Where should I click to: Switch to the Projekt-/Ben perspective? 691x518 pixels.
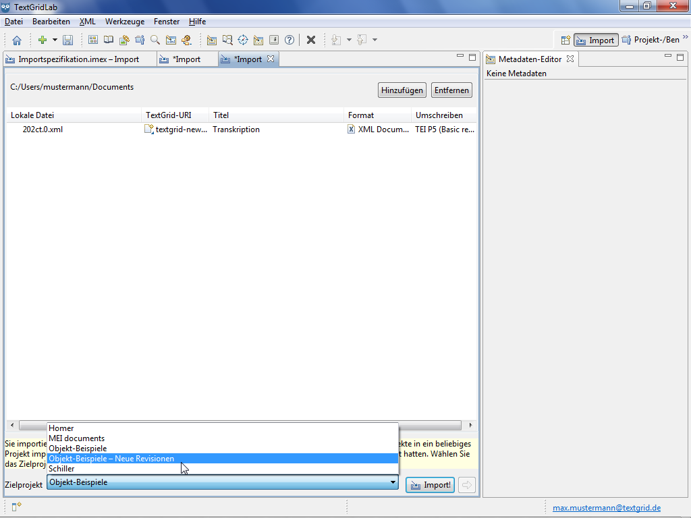point(651,40)
